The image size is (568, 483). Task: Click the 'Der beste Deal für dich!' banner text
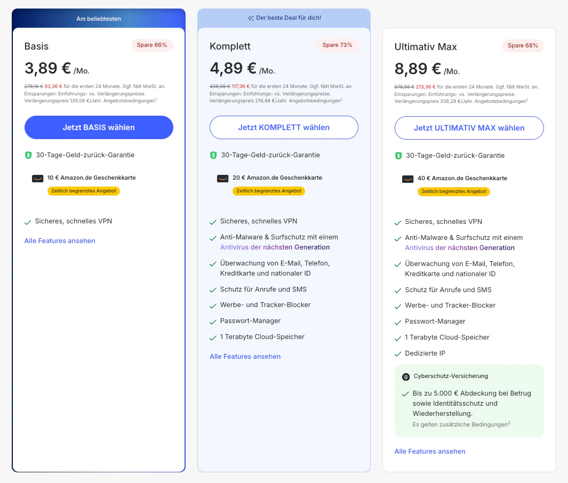tap(289, 18)
